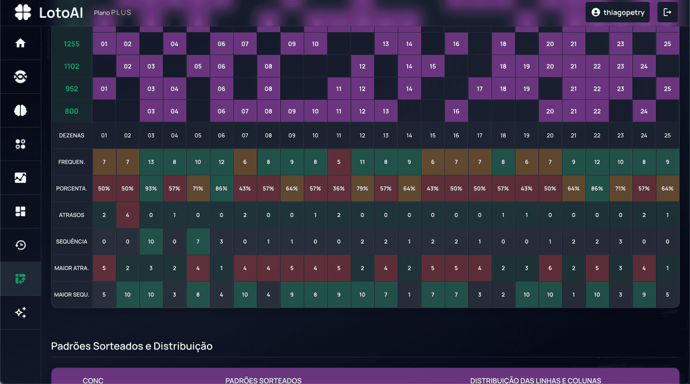Open the line chart icon in sidebar
Viewport: 690px width, 384px height.
21,178
